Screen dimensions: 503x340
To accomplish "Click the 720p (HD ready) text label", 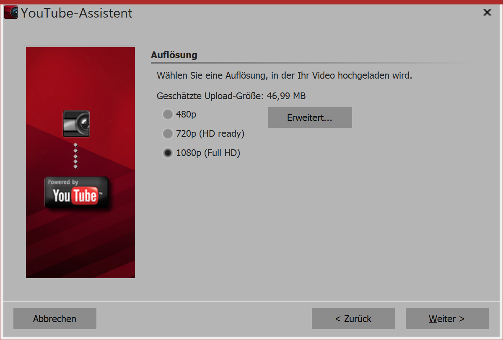I will (210, 134).
